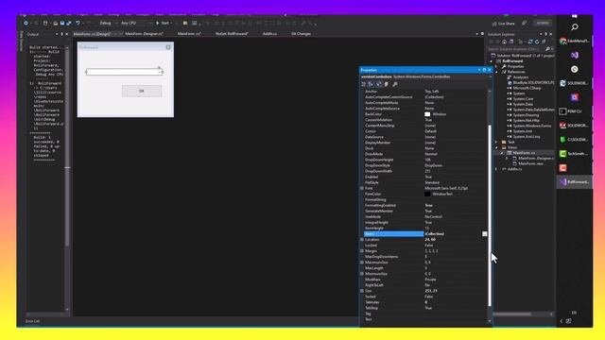
Task: Open the Debug configuration dropdown
Action: point(107,23)
